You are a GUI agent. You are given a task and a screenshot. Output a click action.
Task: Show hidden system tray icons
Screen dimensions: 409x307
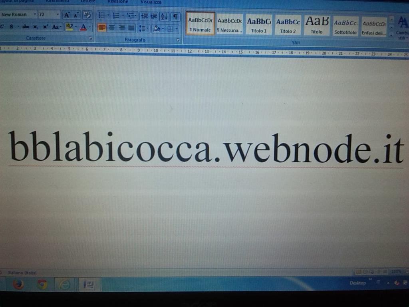(x=388, y=283)
